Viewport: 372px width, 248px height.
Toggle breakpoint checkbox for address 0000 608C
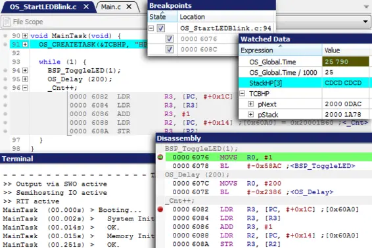click(169, 49)
